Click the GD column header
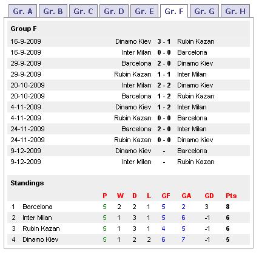 209,196
